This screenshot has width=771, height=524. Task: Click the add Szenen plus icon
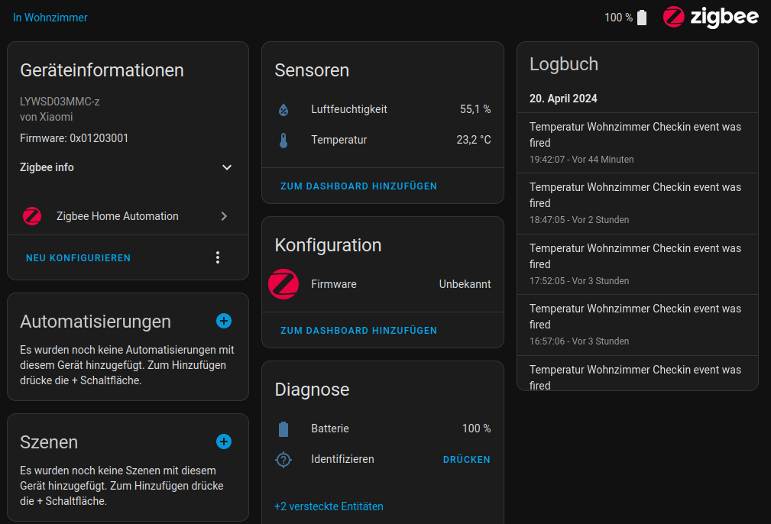pyautogui.click(x=224, y=442)
